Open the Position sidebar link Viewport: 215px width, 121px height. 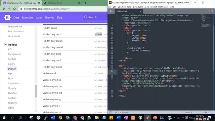pos(12,98)
